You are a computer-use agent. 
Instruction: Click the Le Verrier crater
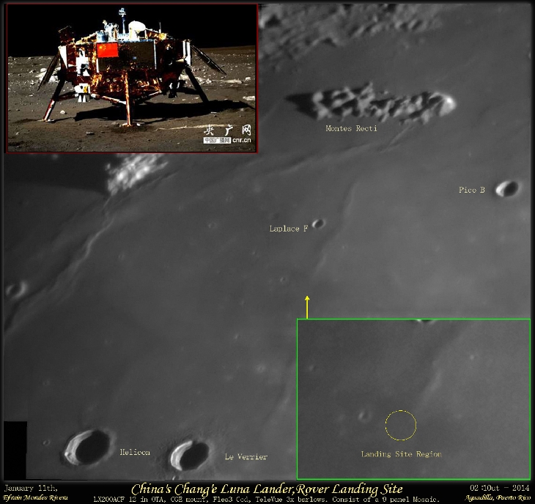click(189, 455)
